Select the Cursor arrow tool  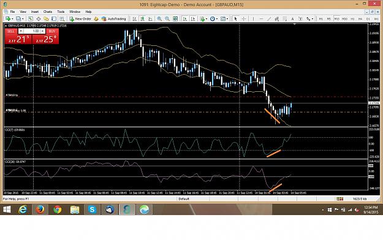(236, 19)
